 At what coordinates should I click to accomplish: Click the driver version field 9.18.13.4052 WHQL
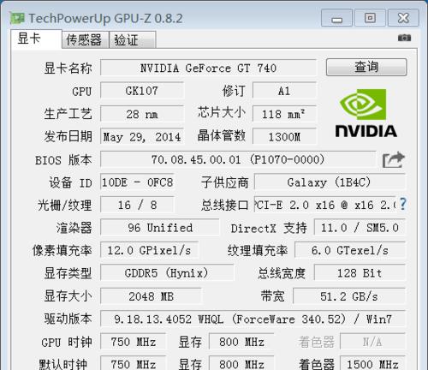tap(253, 319)
